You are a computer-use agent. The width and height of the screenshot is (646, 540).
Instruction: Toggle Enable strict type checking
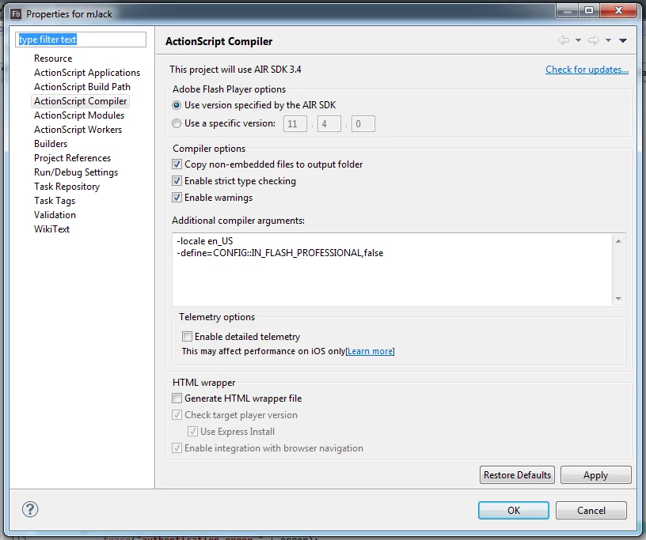pos(177,181)
